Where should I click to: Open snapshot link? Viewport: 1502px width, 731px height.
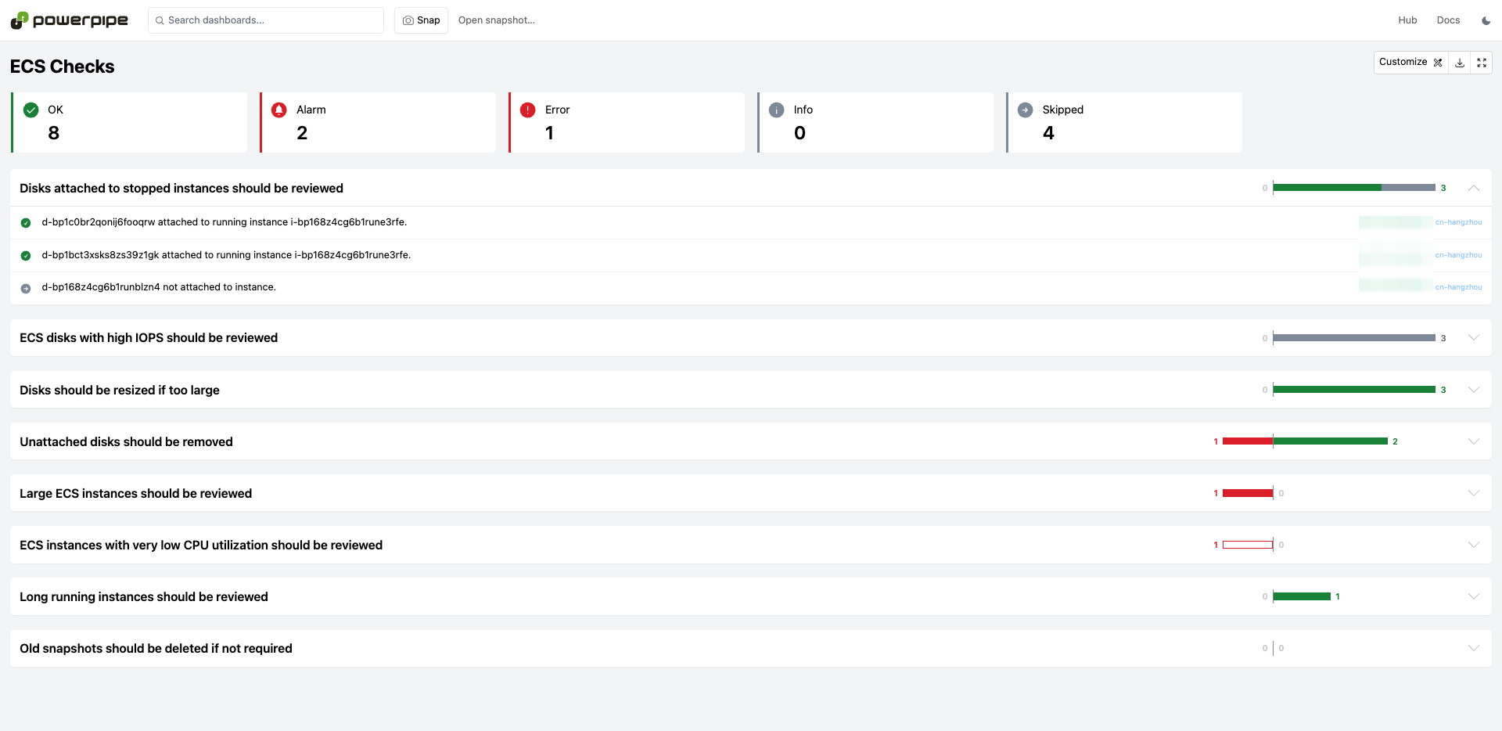497,20
